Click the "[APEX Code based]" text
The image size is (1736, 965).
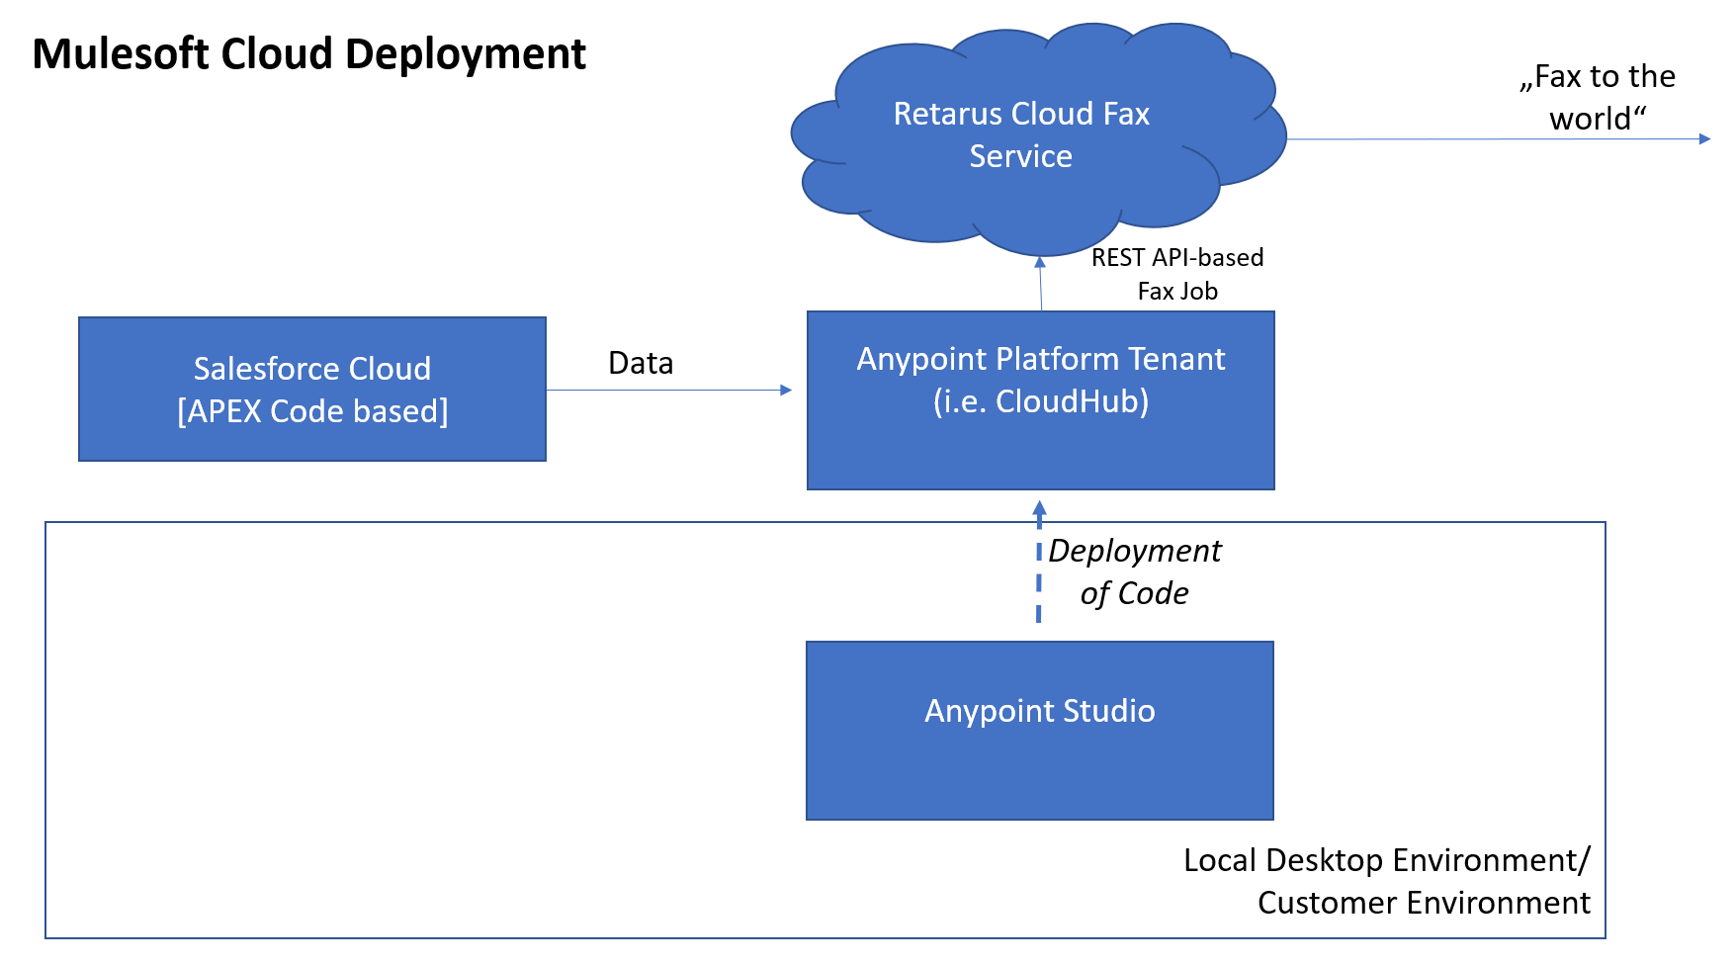point(312,411)
